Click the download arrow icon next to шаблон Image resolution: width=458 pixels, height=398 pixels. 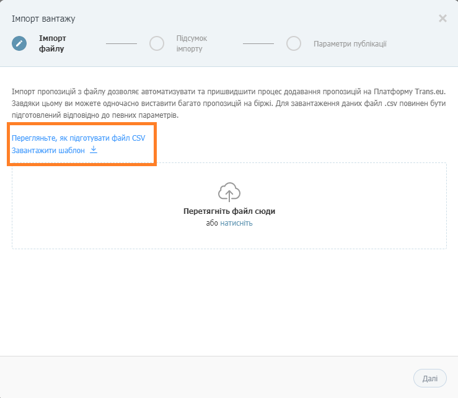[x=94, y=150]
